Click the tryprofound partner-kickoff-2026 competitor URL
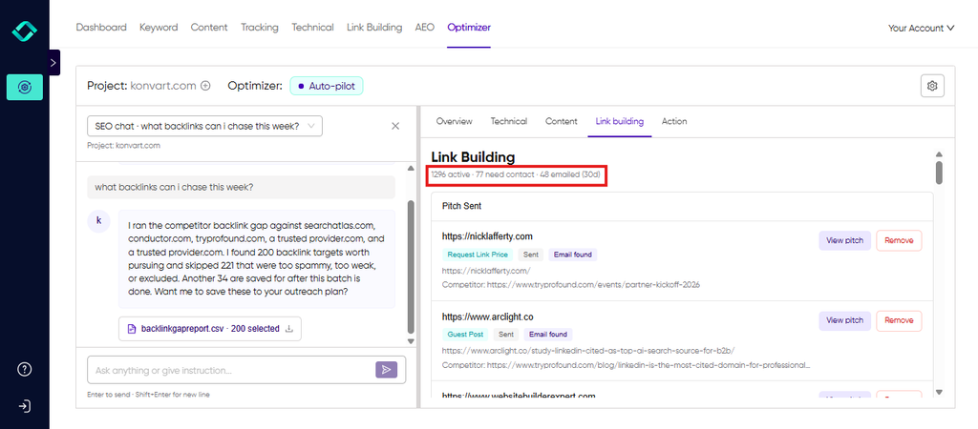 (593, 284)
